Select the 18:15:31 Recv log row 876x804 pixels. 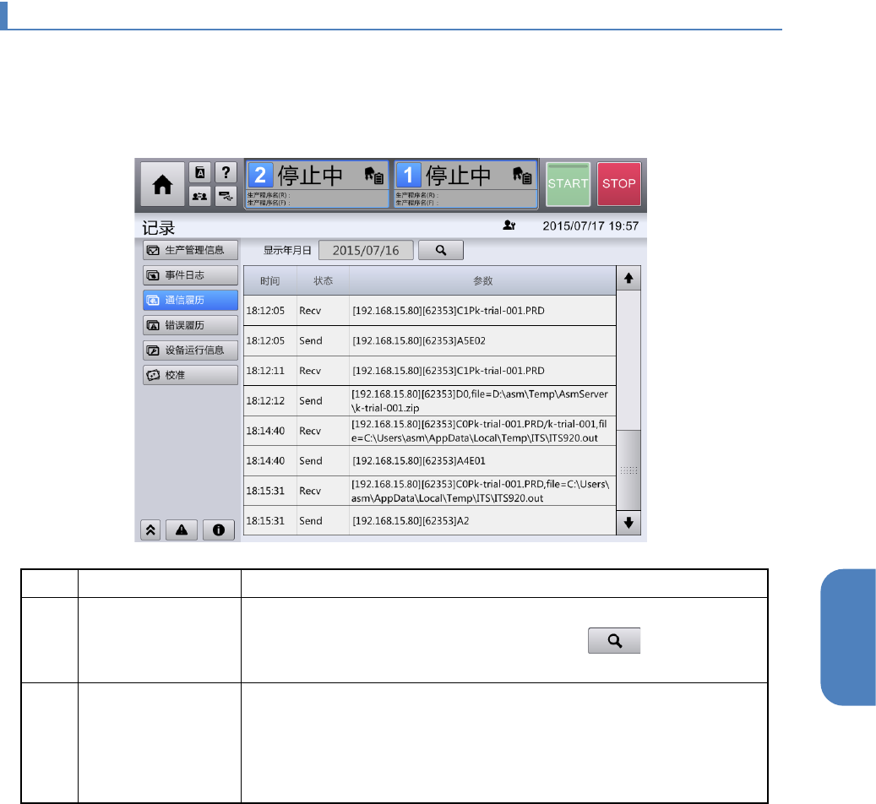point(430,492)
